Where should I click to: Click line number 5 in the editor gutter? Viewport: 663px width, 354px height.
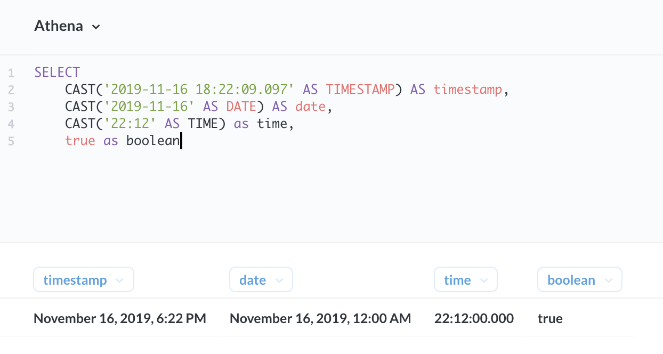tap(11, 141)
